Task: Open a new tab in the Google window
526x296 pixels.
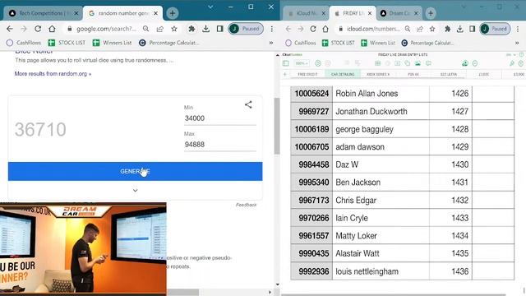Action: pos(172,13)
